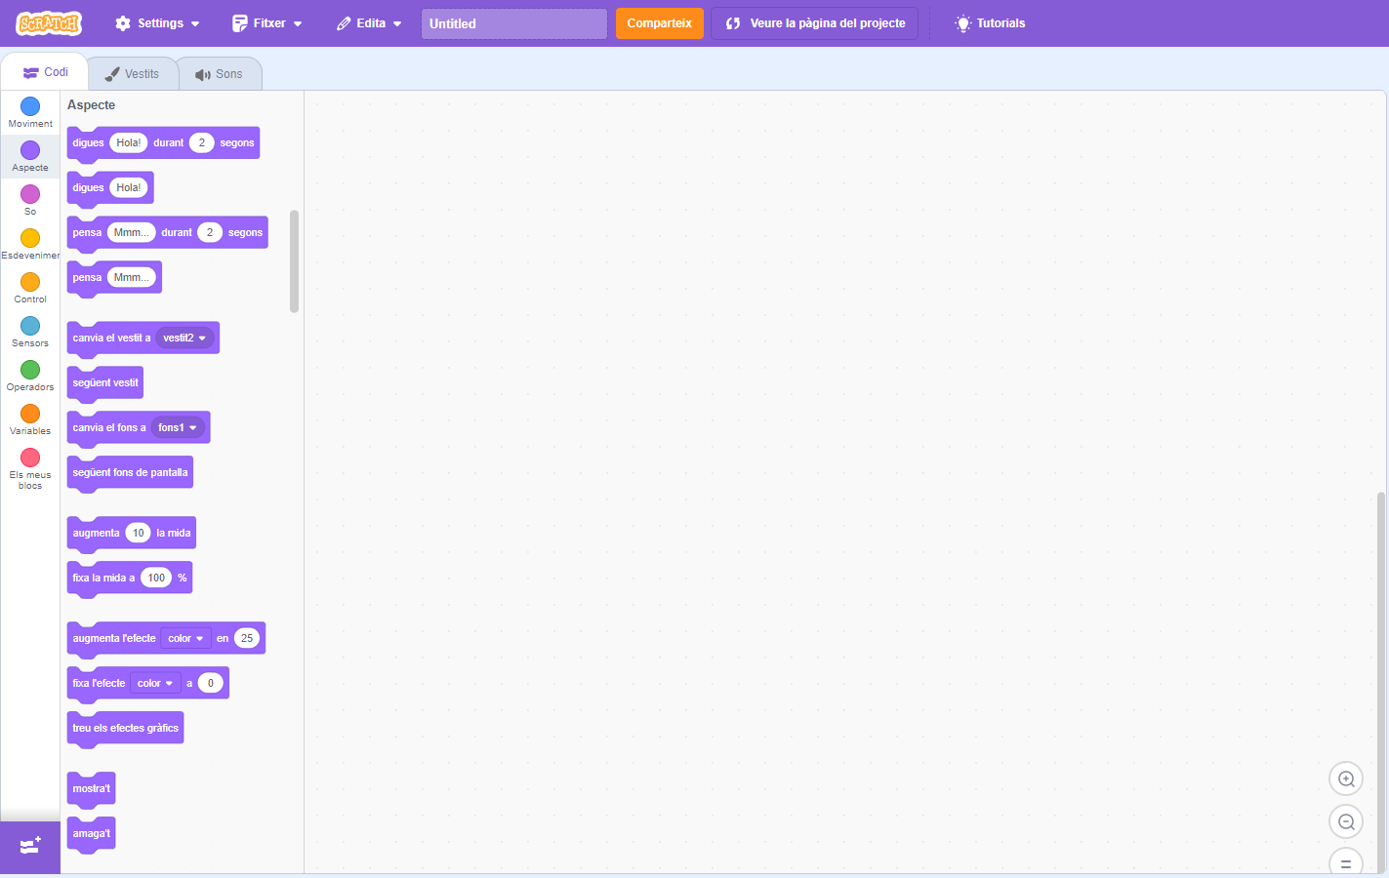Open the add extension button
1389x878 pixels.
30,846
